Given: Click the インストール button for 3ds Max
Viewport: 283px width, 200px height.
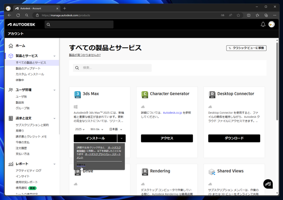Looking at the screenshot, I should pos(96,139).
